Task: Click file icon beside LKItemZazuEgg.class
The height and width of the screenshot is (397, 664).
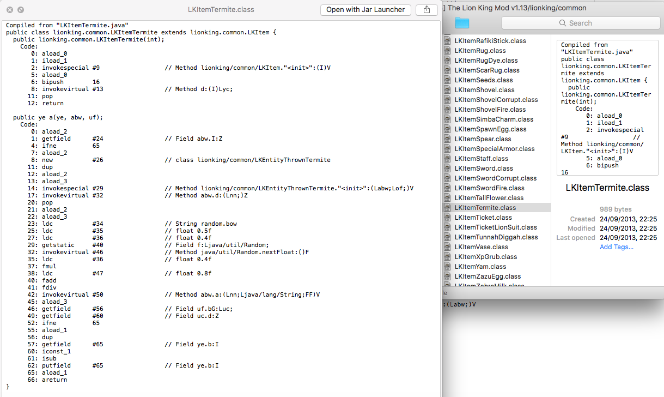Action: pyautogui.click(x=447, y=276)
